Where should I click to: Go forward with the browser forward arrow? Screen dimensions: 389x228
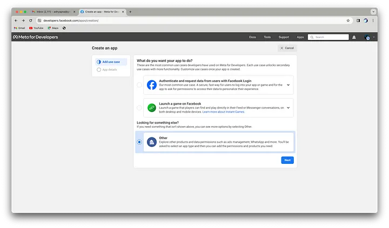point(23,20)
